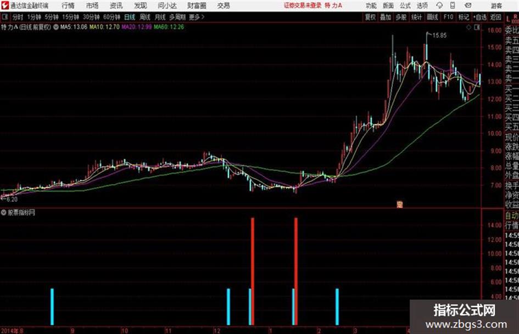Click the MA5: 13.06 value
Viewport: 519px width, 334px height.
(74, 27)
